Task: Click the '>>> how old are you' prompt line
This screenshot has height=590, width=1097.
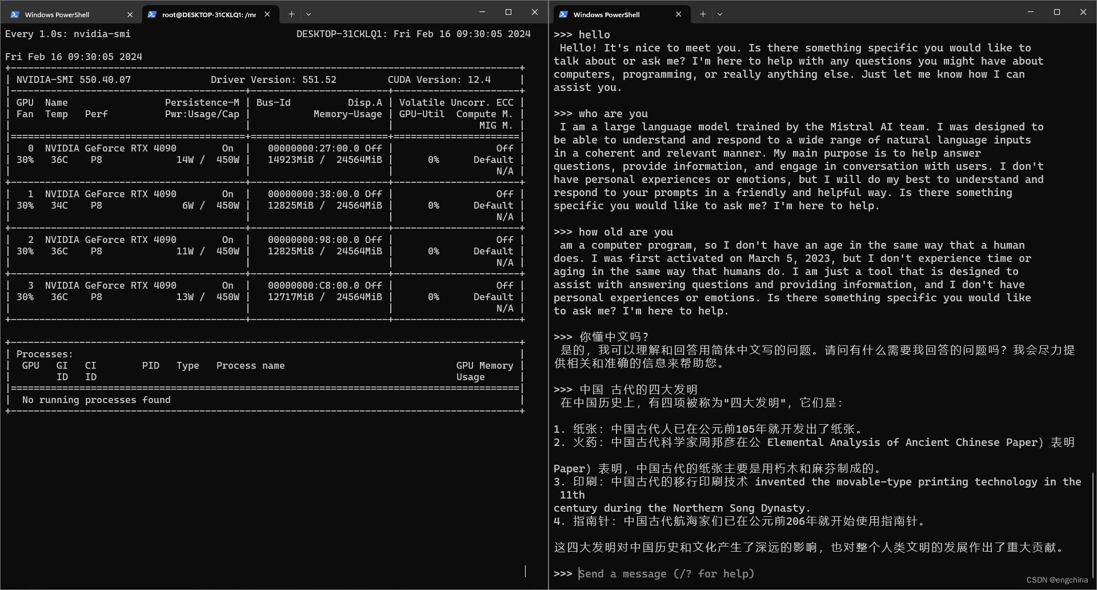Action: coord(613,232)
